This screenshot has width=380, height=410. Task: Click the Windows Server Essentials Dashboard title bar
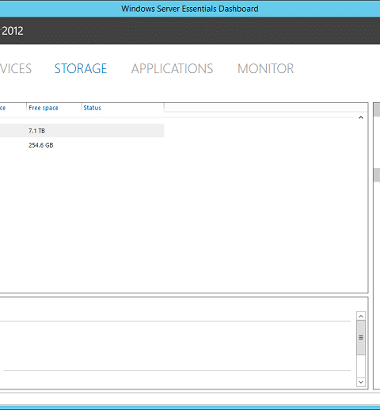190,9
